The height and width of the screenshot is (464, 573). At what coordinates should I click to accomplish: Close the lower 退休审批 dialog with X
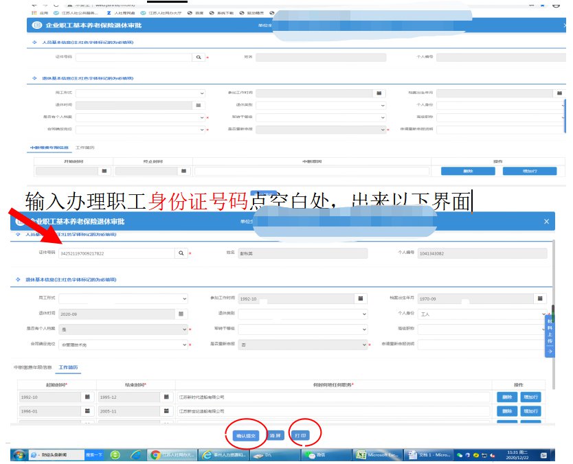[546, 222]
